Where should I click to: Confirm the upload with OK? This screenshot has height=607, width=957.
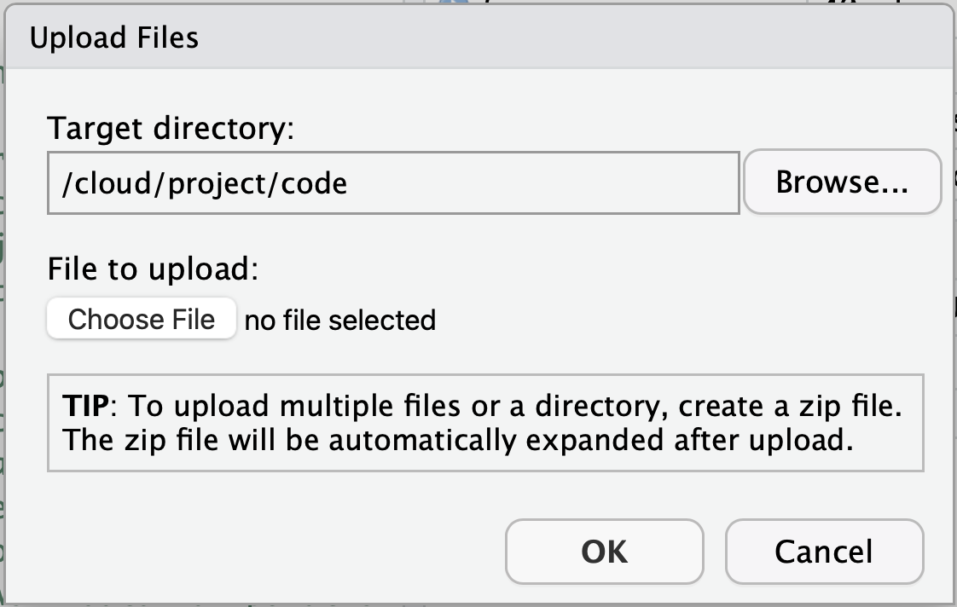[604, 552]
